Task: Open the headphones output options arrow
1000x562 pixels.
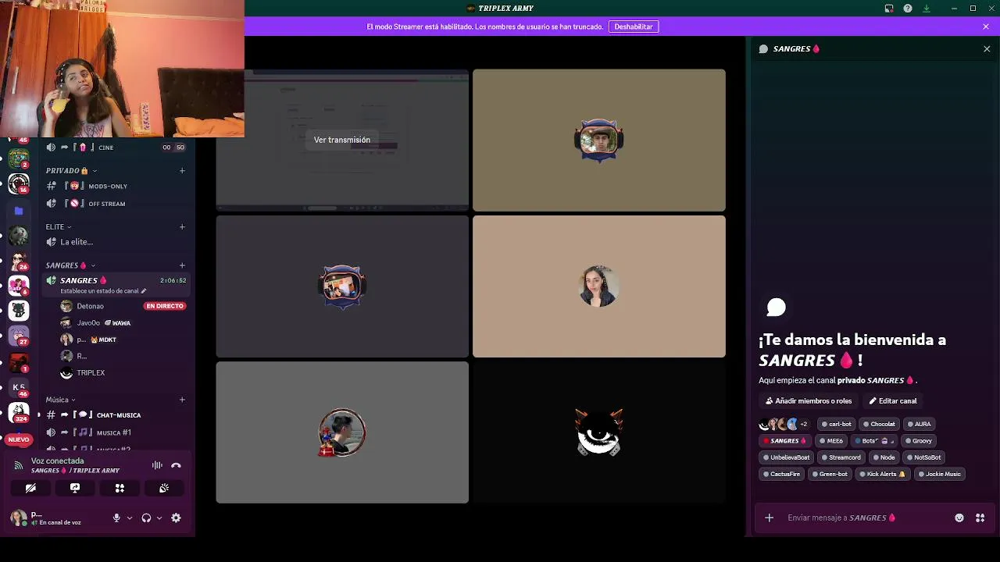Action: coord(159,518)
